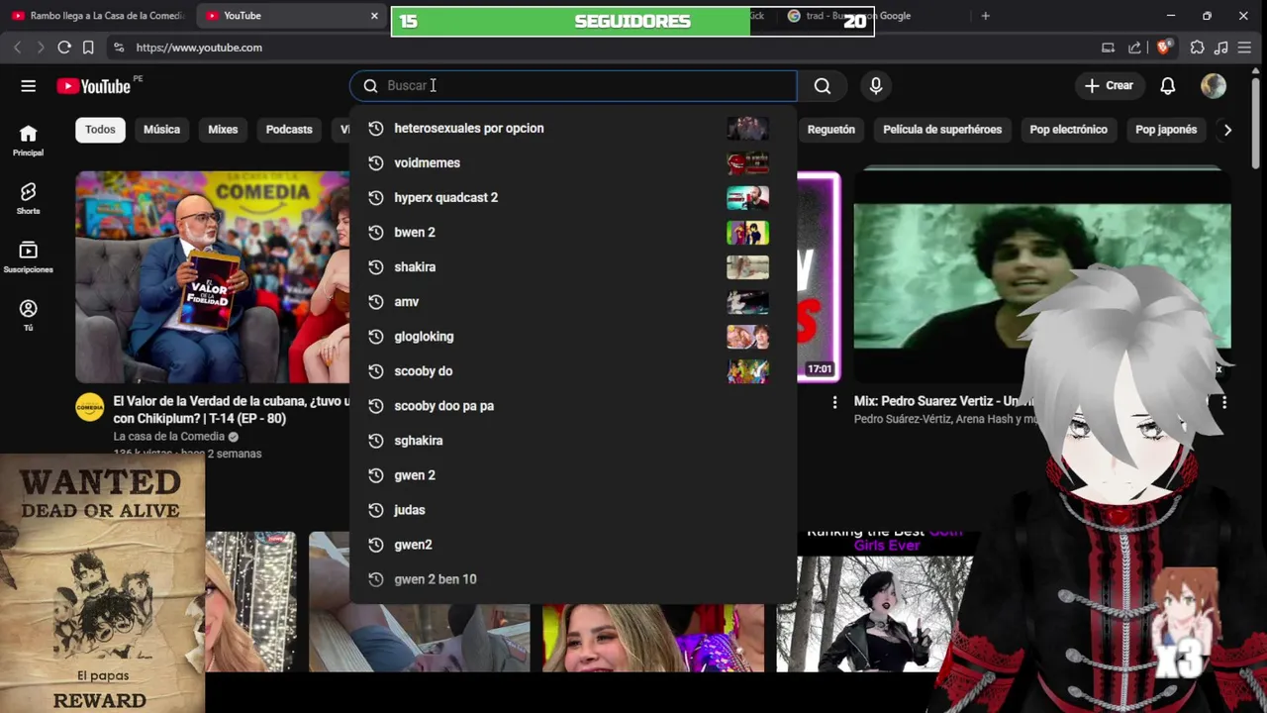Choose suggestion gwen2
The width and height of the screenshot is (1267, 713).
pyautogui.click(x=572, y=544)
